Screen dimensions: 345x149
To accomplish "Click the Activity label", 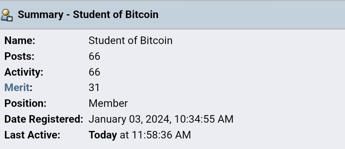I will [24, 72].
